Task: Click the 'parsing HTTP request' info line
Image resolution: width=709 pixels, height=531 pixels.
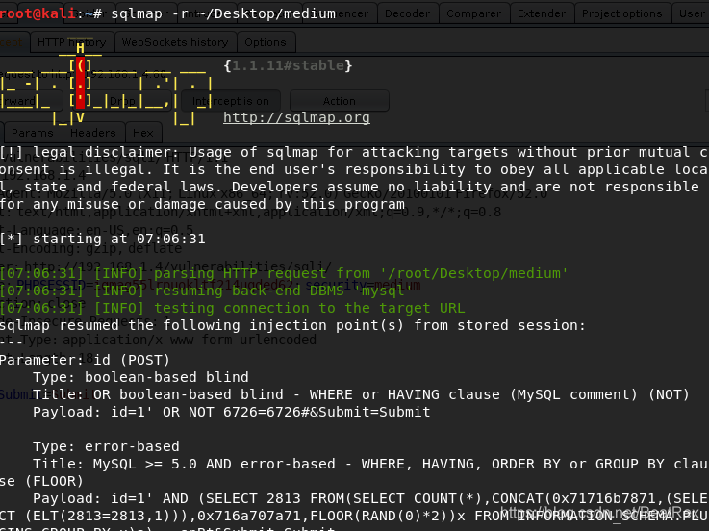Action: click(284, 273)
